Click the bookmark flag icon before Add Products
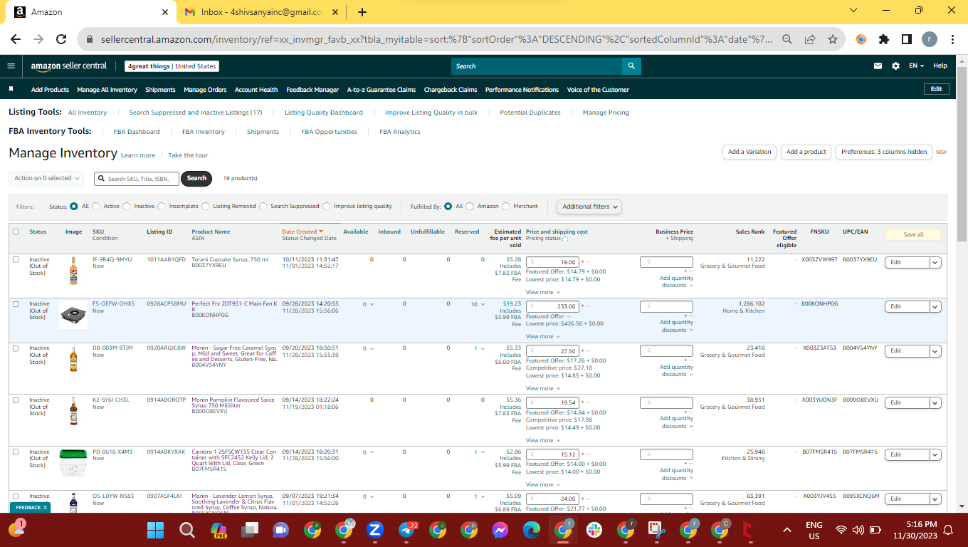This screenshot has width=968, height=547. (11, 90)
